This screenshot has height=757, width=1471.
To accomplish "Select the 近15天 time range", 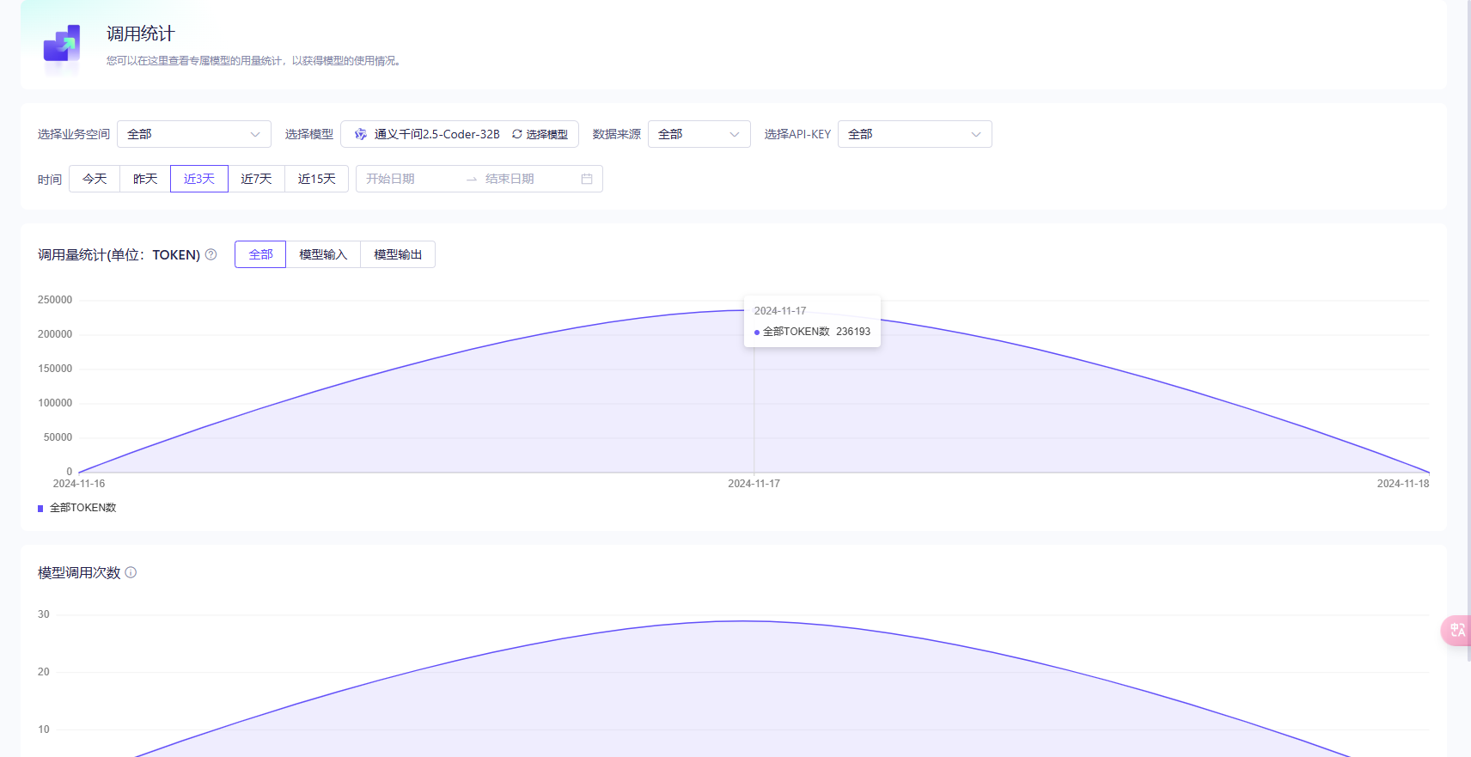I will coord(317,179).
